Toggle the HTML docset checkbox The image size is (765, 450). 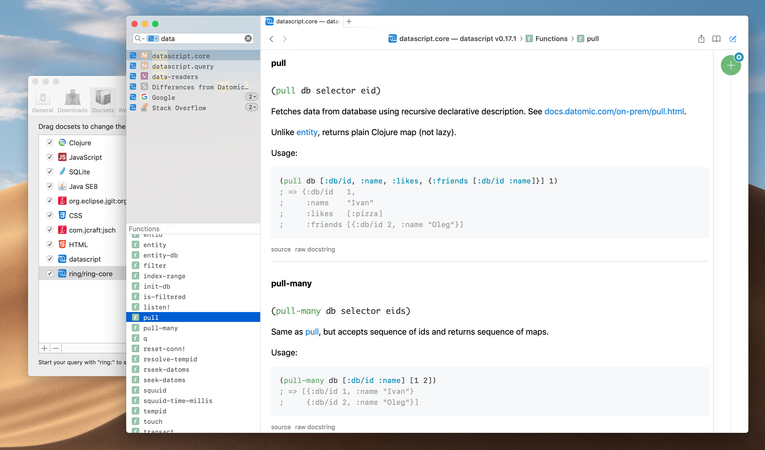[50, 244]
